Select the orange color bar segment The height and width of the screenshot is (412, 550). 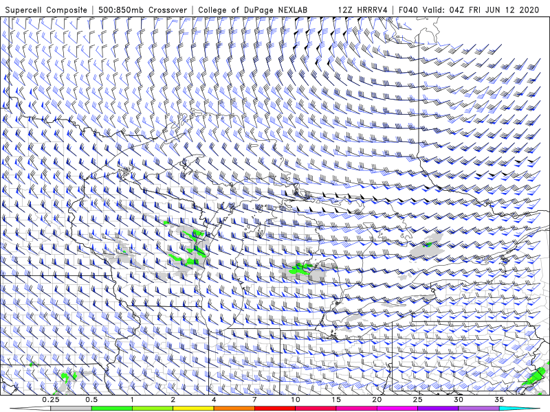tap(234, 409)
